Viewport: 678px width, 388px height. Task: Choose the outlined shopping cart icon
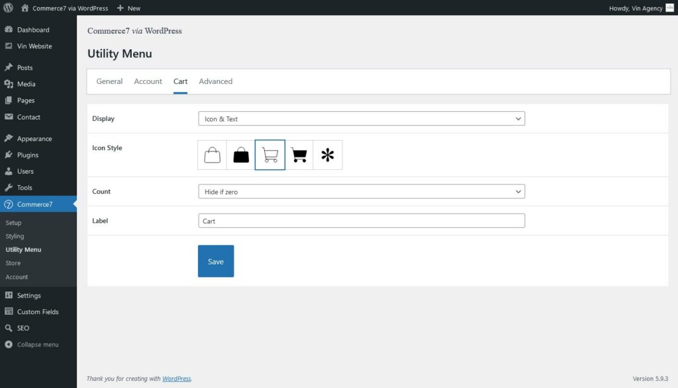(270, 154)
